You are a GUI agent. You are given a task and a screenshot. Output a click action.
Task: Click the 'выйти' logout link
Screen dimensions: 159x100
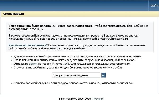[x=155, y=6]
